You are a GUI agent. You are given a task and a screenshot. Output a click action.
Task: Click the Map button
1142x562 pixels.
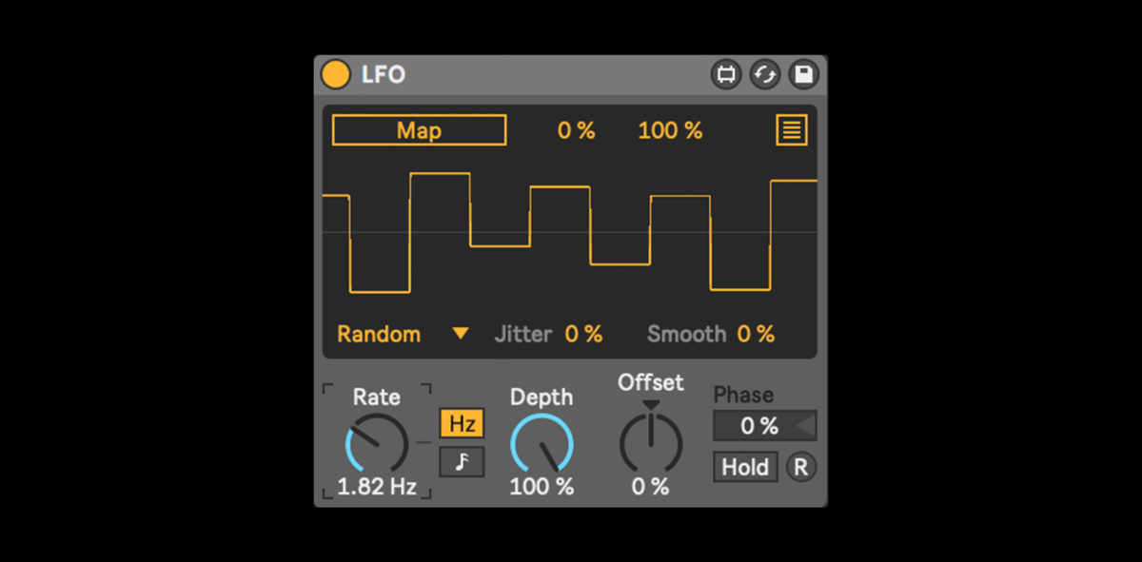pyautogui.click(x=418, y=130)
